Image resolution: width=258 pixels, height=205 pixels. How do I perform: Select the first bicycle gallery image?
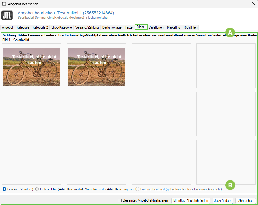(x=31, y=67)
